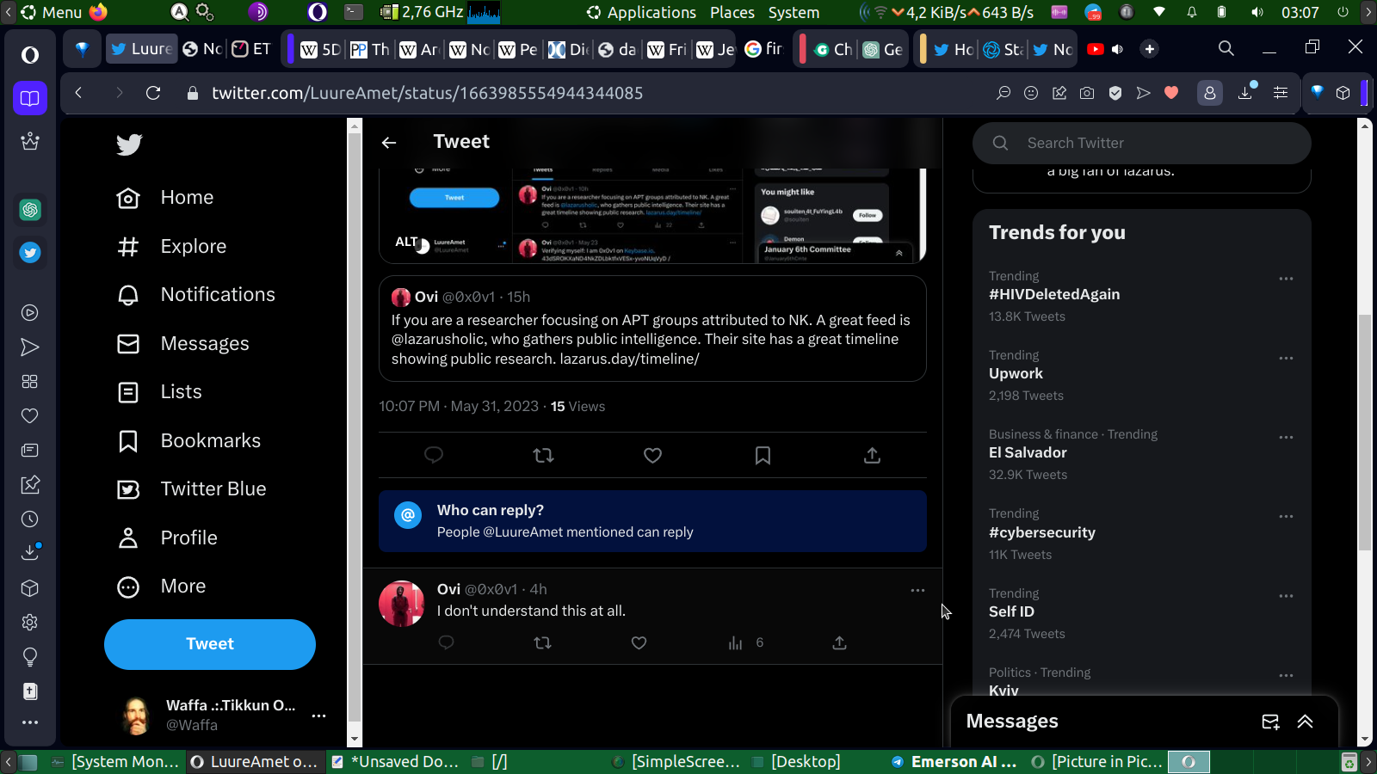Open options for Self ID trend

click(x=1286, y=596)
